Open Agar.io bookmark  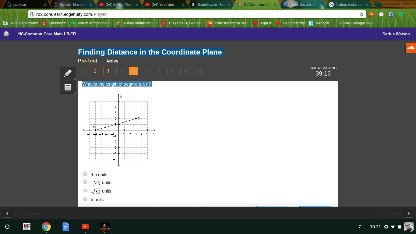263,23
